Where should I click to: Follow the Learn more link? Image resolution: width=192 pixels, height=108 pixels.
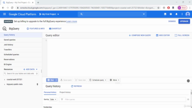(x=72, y=21)
